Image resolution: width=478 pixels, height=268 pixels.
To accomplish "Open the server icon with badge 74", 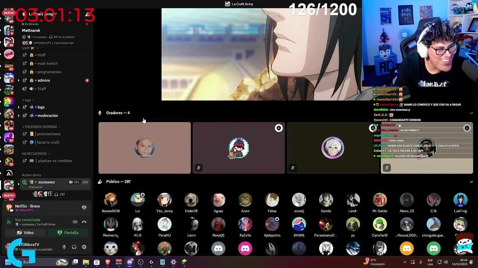I will pyautogui.click(x=9, y=41).
